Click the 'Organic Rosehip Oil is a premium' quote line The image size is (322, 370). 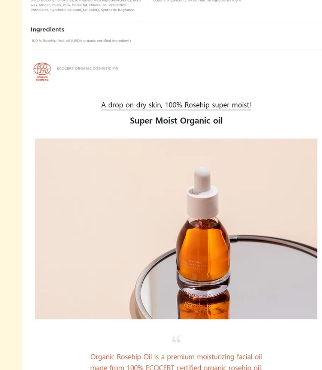pyautogui.click(x=176, y=357)
